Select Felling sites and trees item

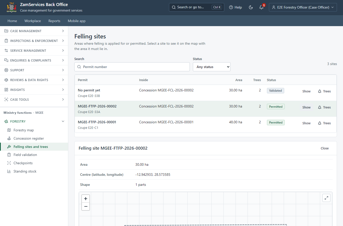coord(34,147)
